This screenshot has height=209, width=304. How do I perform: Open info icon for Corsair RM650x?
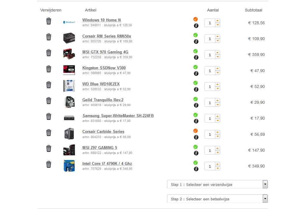click(x=196, y=42)
